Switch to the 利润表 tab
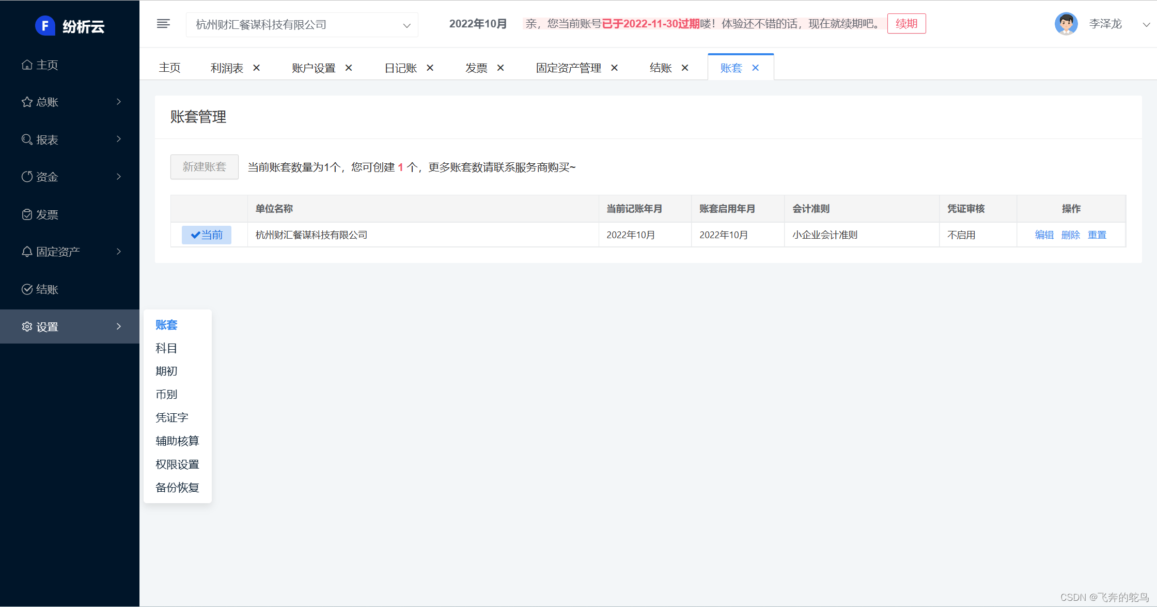Image resolution: width=1157 pixels, height=607 pixels. [227, 68]
